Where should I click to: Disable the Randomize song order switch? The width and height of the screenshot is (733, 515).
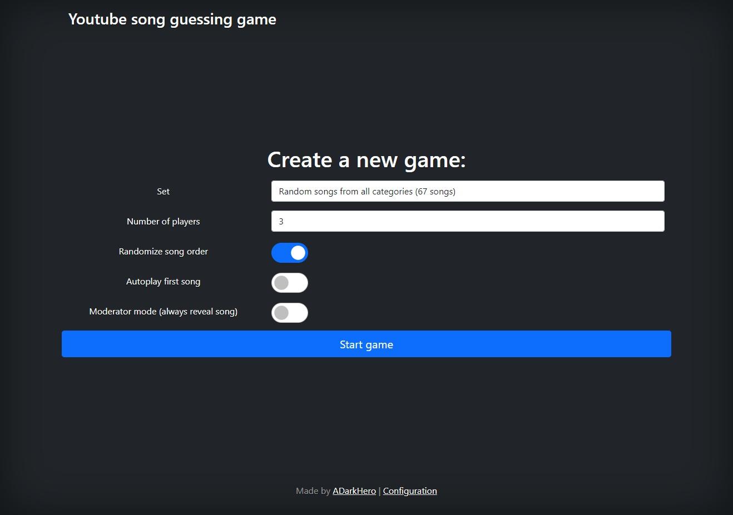(x=290, y=253)
